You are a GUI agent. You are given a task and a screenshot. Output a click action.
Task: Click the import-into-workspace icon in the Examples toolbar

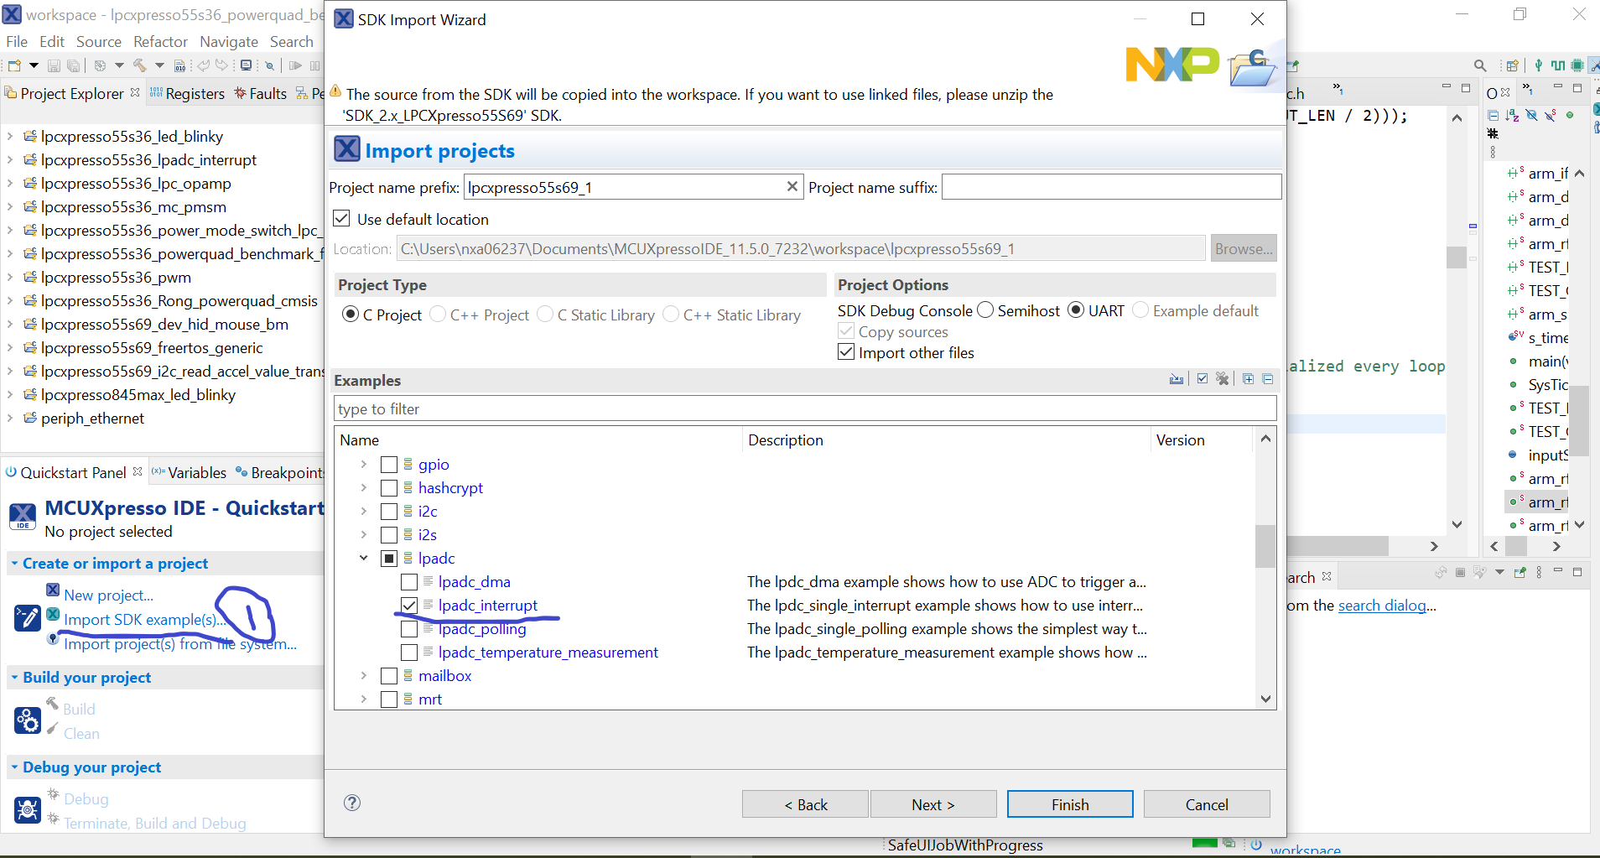1177,379
